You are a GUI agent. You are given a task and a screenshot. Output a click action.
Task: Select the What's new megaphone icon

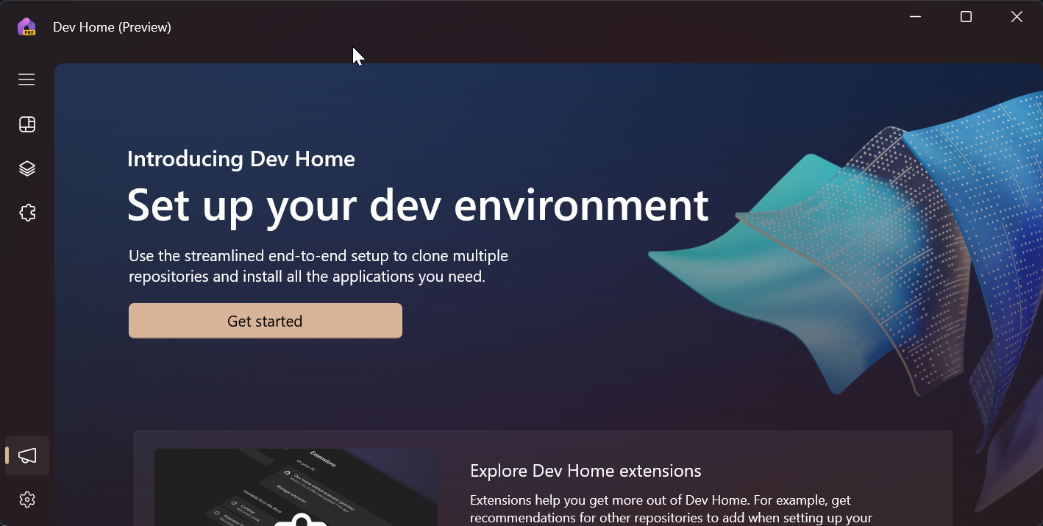(27, 455)
